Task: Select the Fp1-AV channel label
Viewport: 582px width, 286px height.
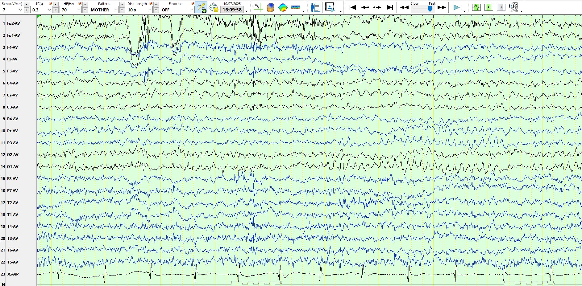Action: [x=13, y=35]
